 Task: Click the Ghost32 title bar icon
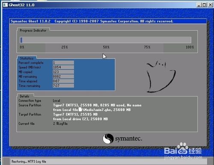click(5, 5)
